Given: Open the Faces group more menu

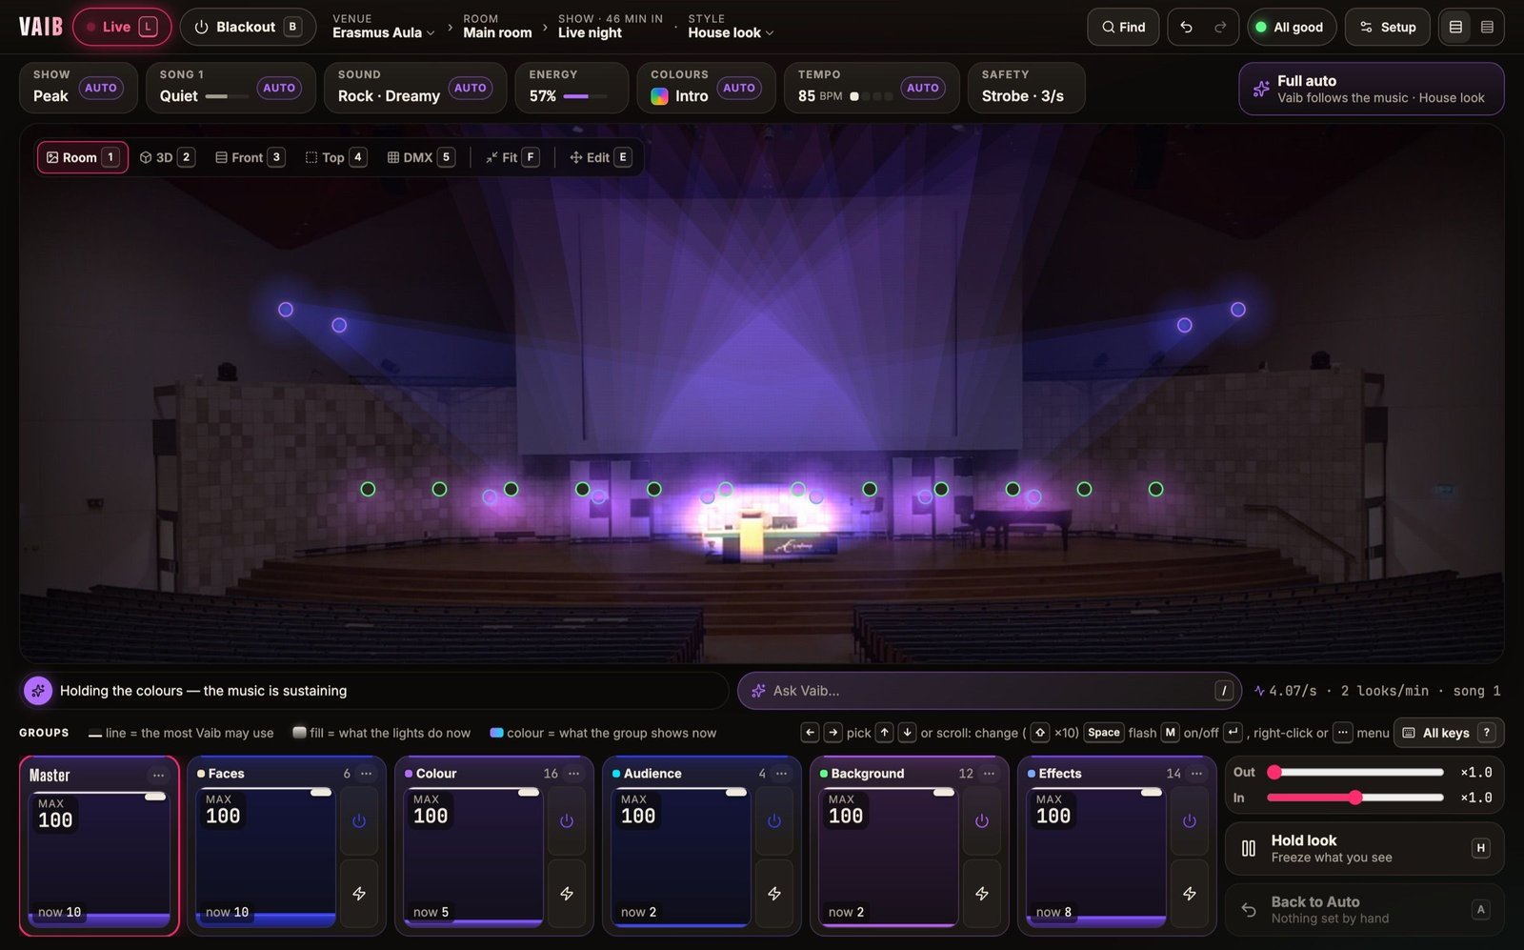Looking at the screenshot, I should tap(366, 774).
